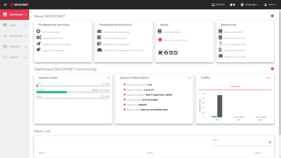
Task: Open the root user dropdown
Action: 269,5
